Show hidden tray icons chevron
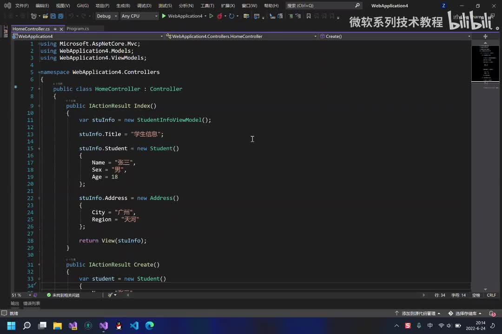The image size is (502, 334). pyautogui.click(x=396, y=326)
